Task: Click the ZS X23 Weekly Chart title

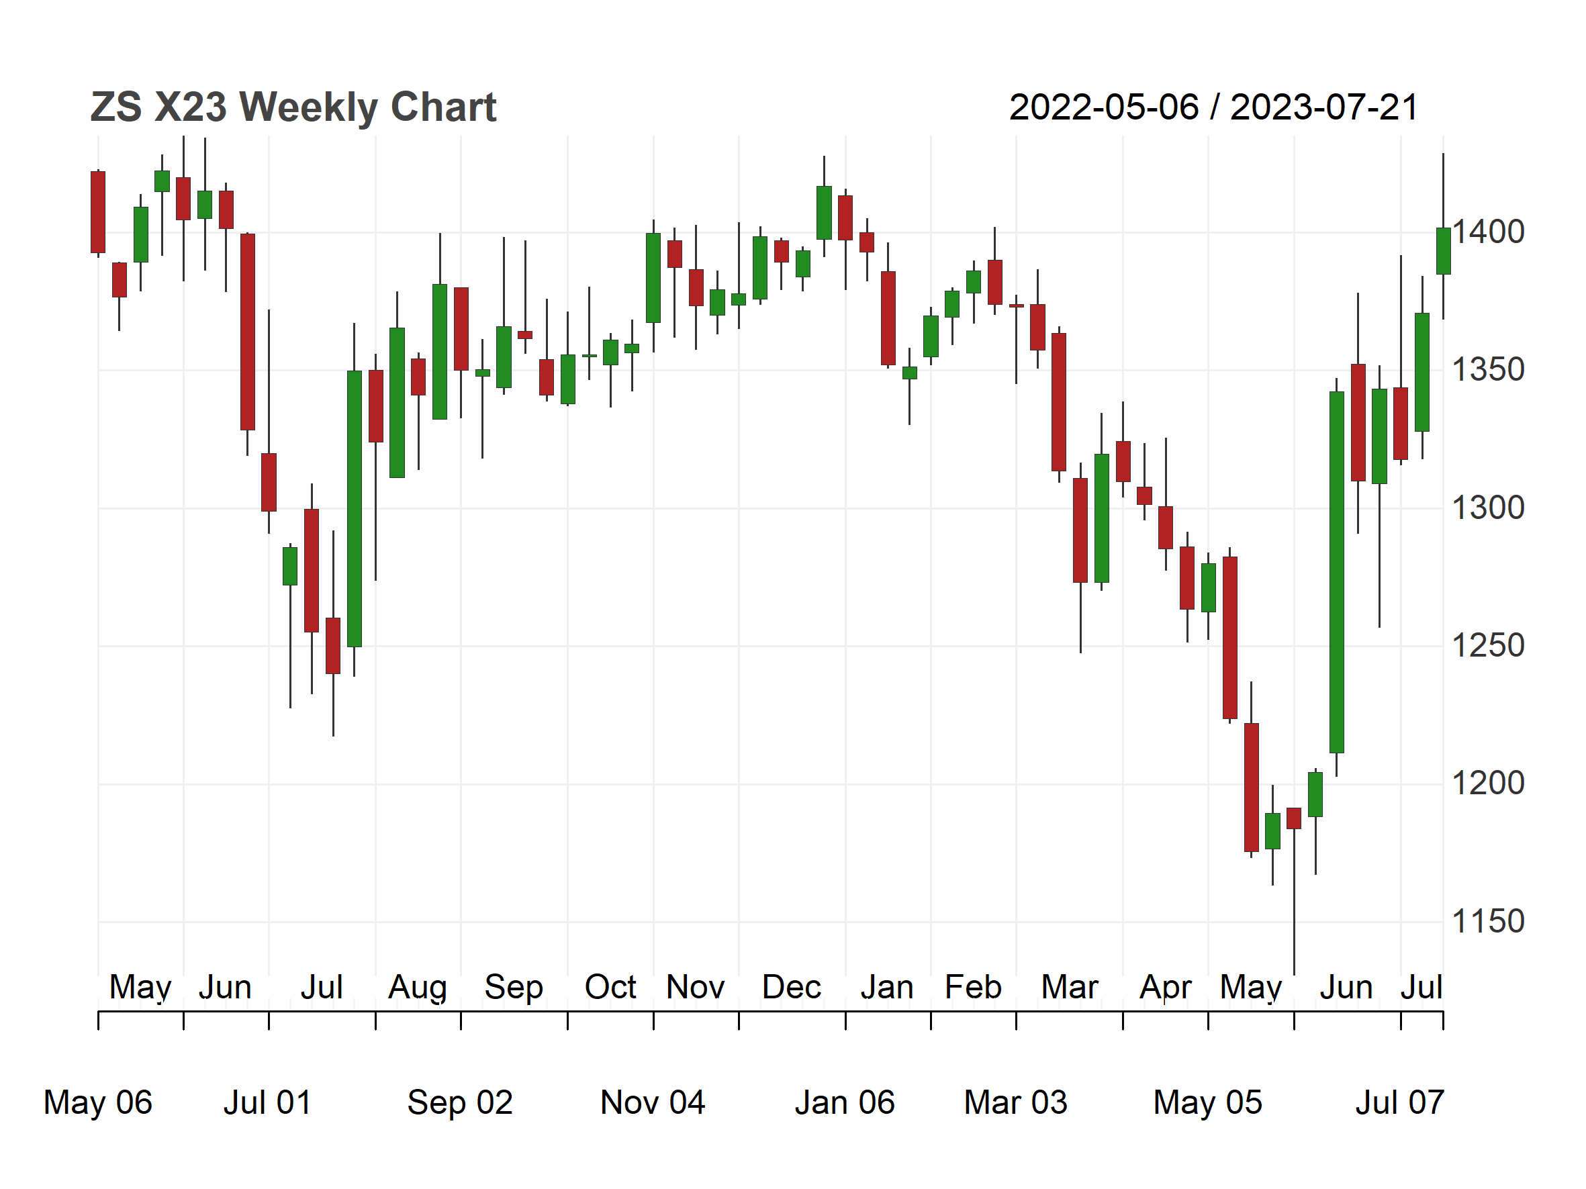Action: [x=293, y=107]
